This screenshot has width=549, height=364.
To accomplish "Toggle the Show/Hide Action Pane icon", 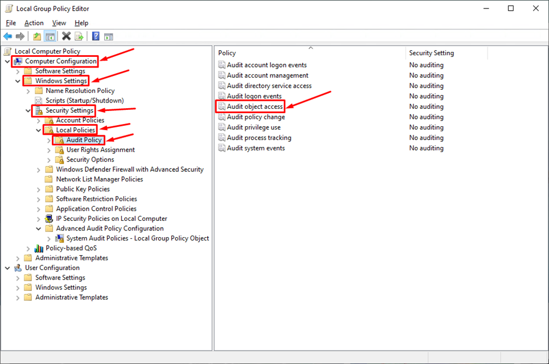I will coord(109,37).
